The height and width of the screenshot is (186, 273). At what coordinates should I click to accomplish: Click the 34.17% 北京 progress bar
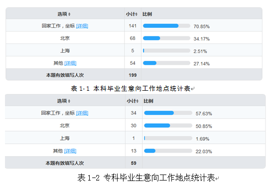pyautogui.click(x=166, y=38)
